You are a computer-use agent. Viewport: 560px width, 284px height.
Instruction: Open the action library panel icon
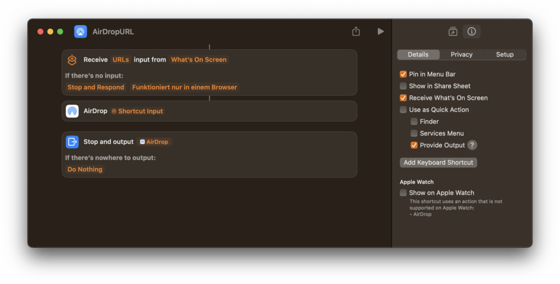pos(453,31)
